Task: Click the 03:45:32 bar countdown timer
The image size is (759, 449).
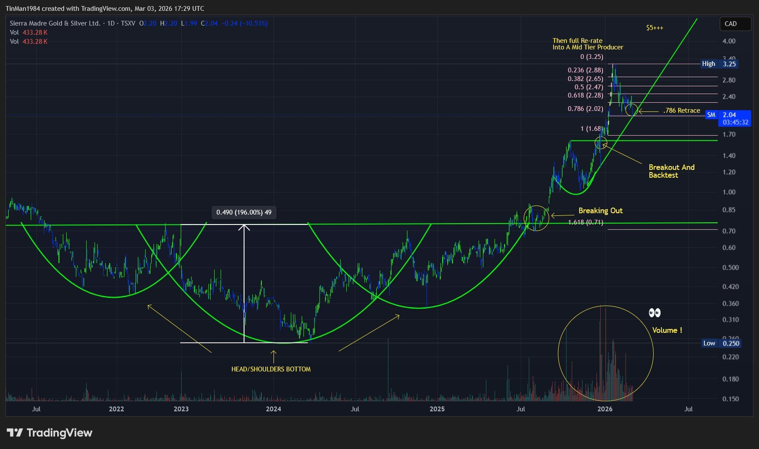Action: coord(735,122)
